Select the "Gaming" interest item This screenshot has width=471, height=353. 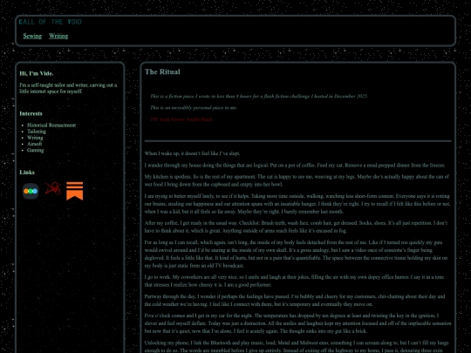[36, 150]
